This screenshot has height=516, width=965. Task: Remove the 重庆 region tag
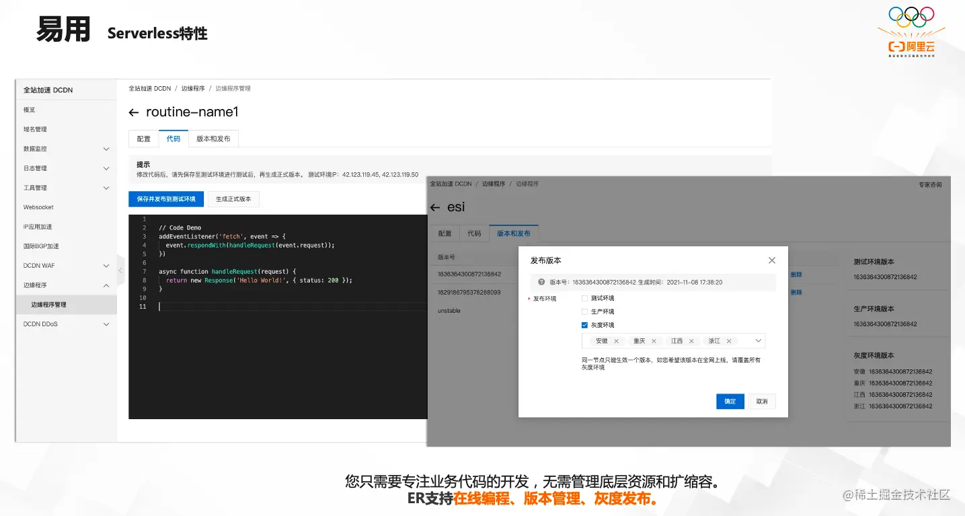pos(654,341)
